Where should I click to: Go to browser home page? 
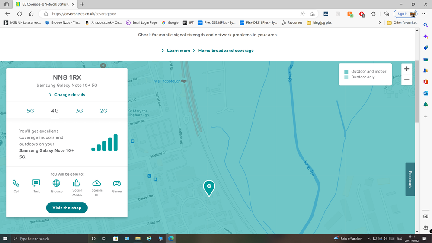pyautogui.click(x=31, y=14)
